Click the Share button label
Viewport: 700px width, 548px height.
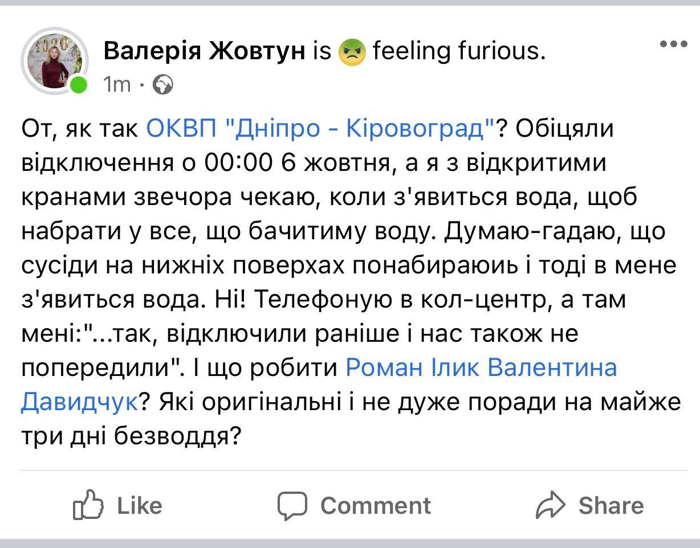click(x=611, y=505)
